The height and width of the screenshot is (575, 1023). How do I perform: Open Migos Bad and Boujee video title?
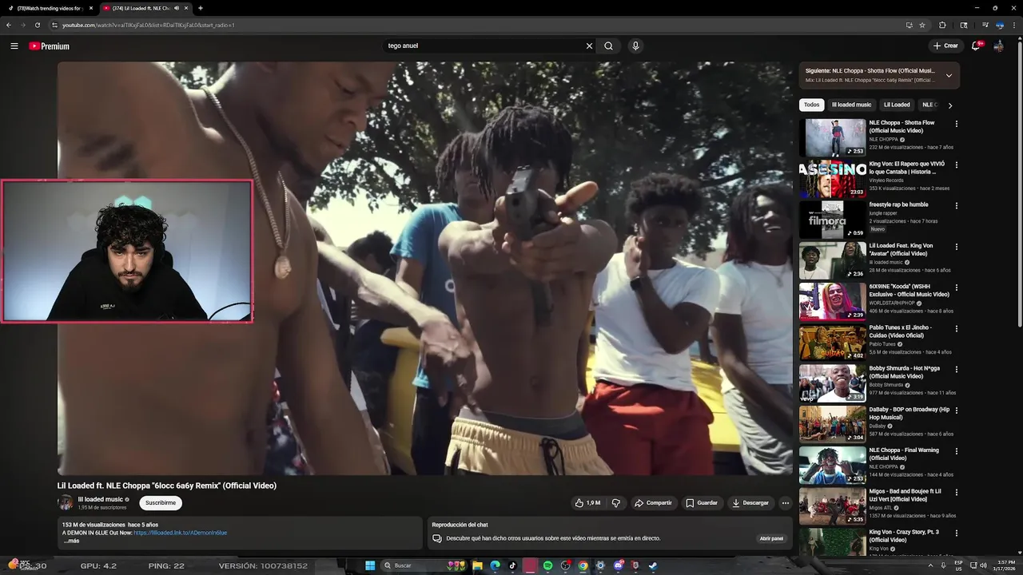point(906,495)
